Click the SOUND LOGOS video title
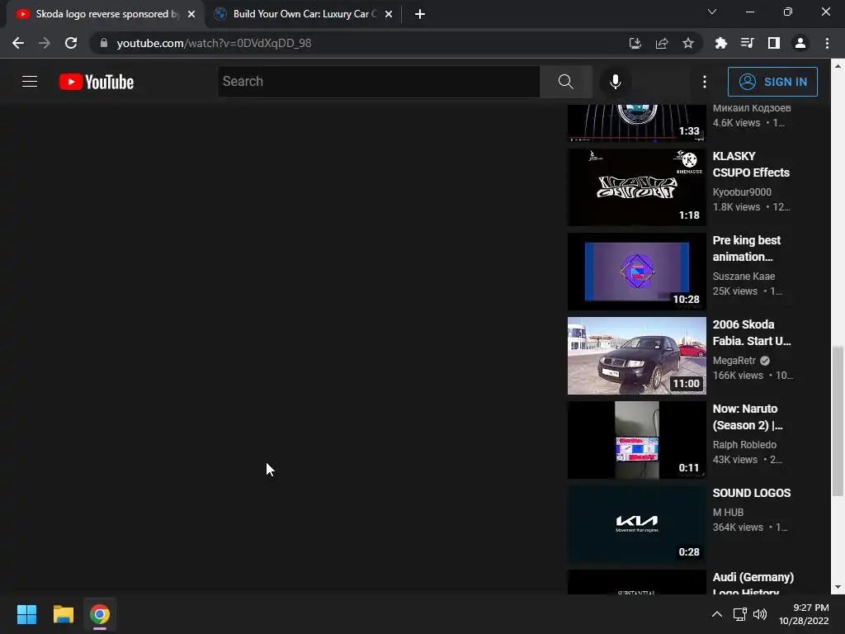Viewport: 845px width, 634px height. 751,493
